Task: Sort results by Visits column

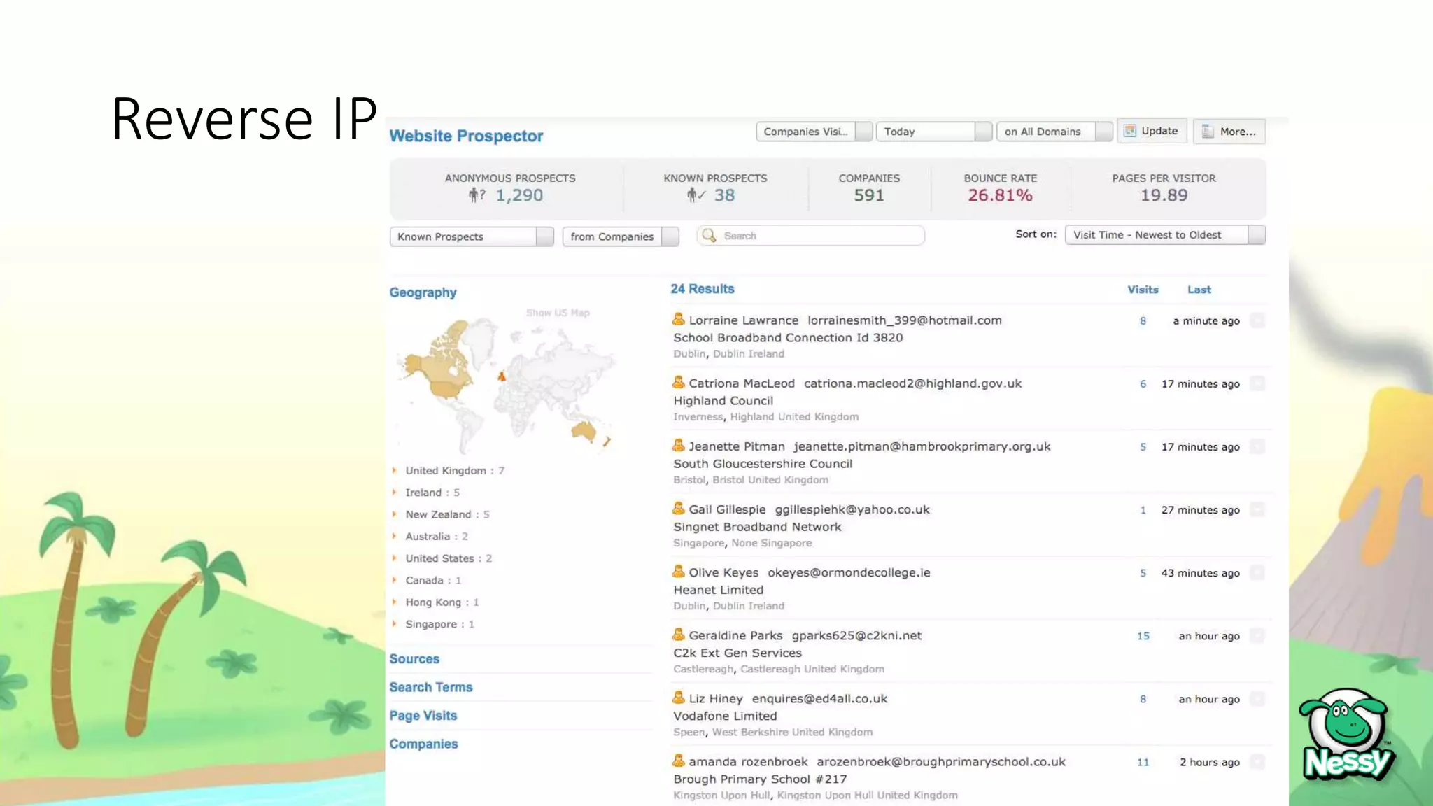Action: [x=1143, y=290]
